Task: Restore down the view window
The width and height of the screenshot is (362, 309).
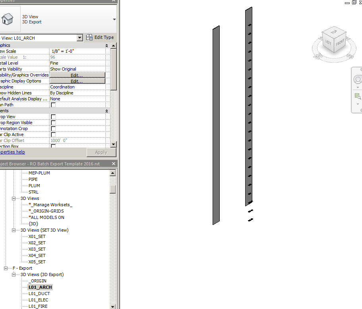Action: [354, 2]
